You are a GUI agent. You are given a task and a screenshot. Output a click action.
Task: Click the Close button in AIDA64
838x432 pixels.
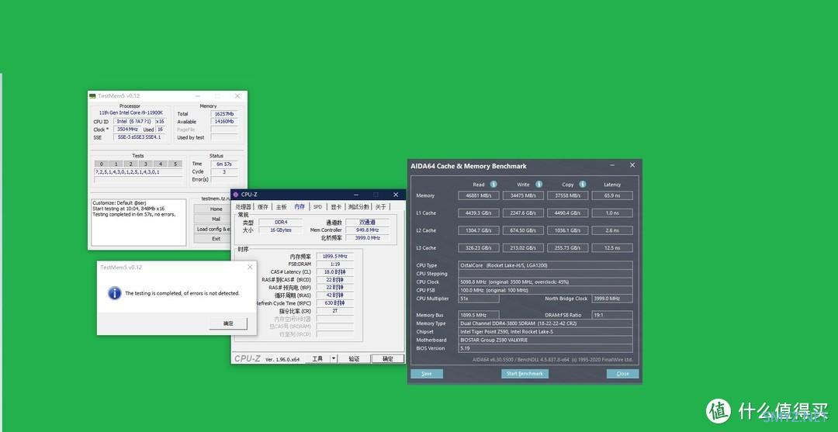pos(622,374)
